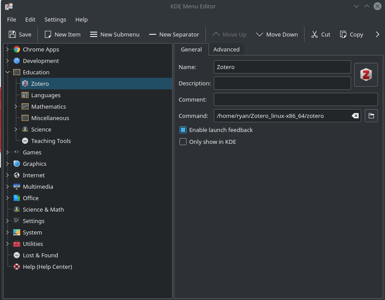Expand the Mathematics submenu node
The image size is (385, 300).
point(16,106)
